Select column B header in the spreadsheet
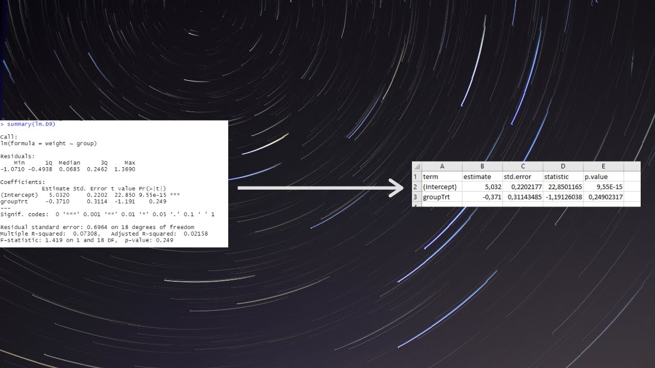This screenshot has height=368, width=655. tap(482, 166)
